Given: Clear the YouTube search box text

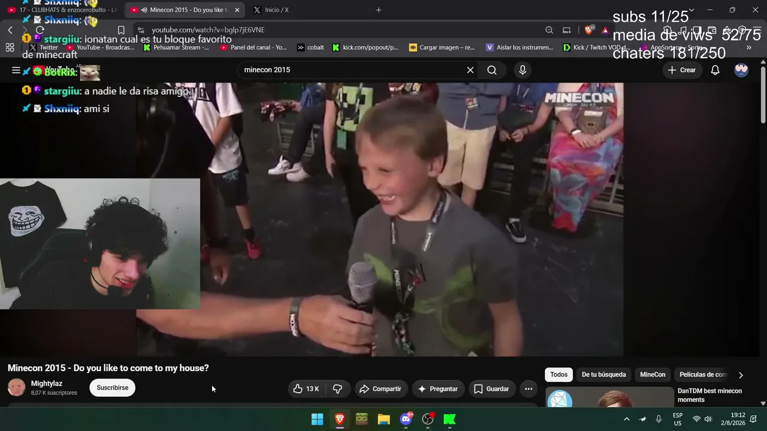Looking at the screenshot, I should click(470, 70).
